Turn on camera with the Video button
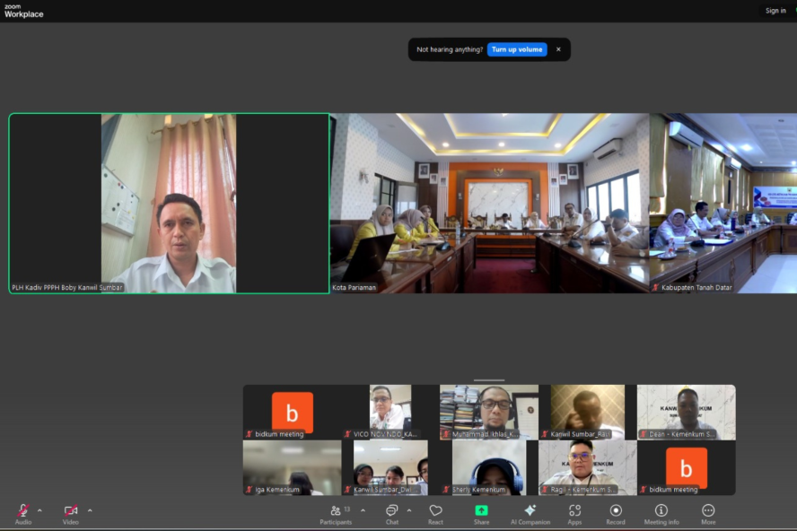Image resolution: width=797 pixels, height=531 pixels. click(x=70, y=512)
